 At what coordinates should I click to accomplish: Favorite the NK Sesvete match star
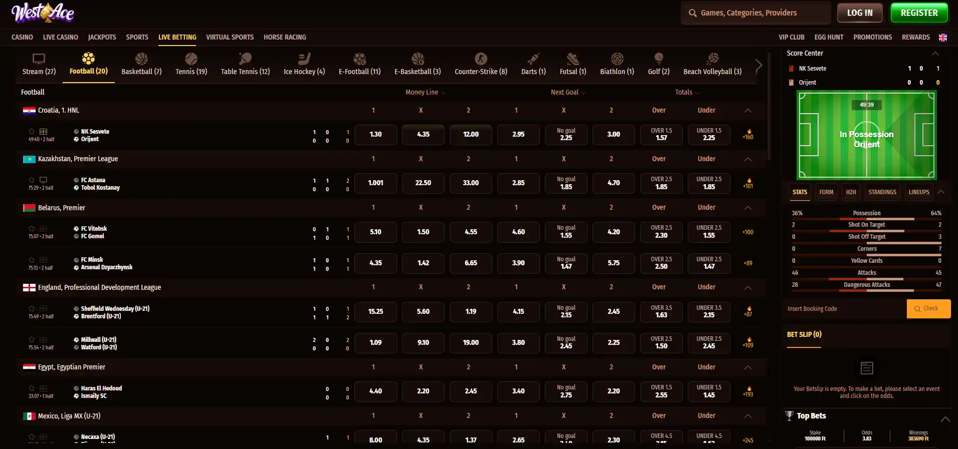[32, 131]
